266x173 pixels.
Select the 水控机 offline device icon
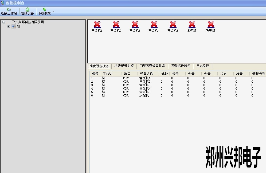tap(192, 24)
